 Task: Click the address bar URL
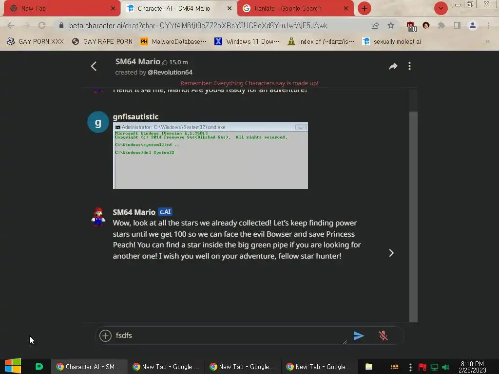point(198,25)
